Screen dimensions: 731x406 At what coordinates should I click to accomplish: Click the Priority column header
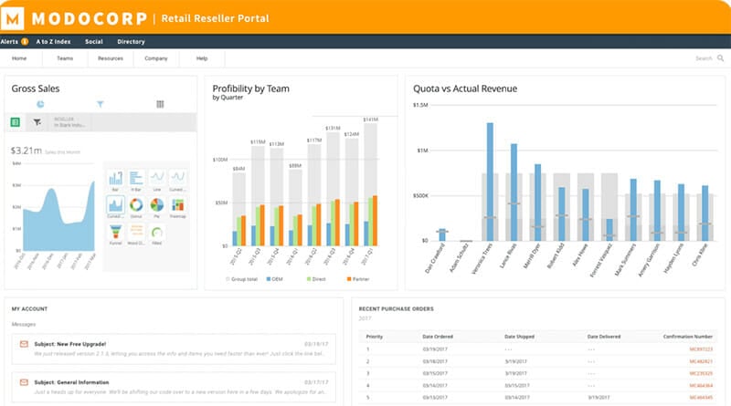(x=375, y=337)
